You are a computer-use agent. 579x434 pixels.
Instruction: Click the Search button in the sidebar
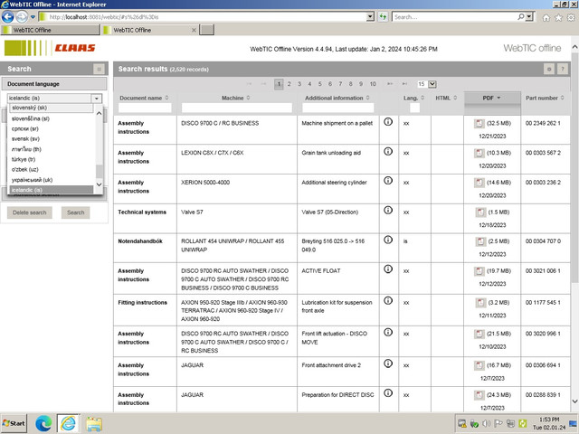tap(76, 212)
